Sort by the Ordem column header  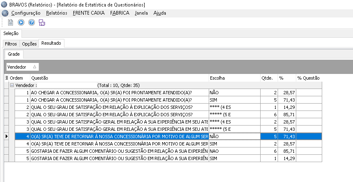(19, 78)
